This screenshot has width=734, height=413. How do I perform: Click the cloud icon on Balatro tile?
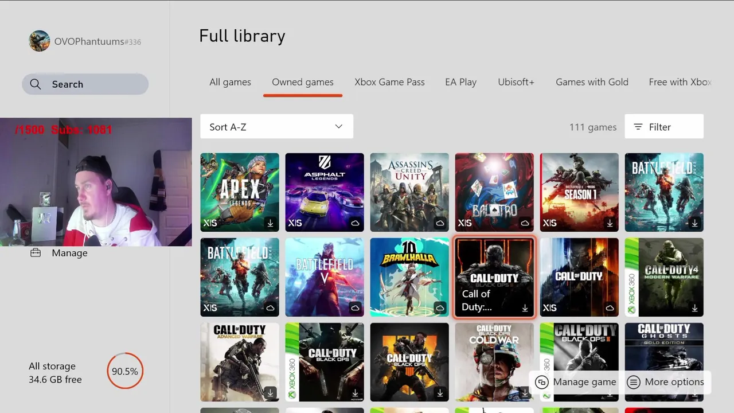525,223
